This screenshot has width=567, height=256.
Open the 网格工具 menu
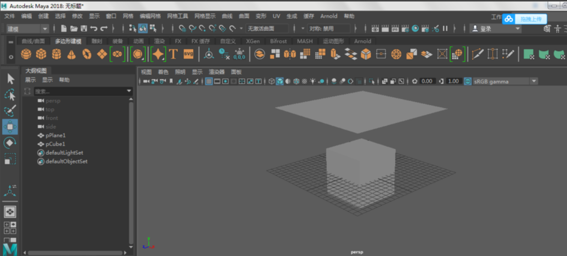pos(177,16)
